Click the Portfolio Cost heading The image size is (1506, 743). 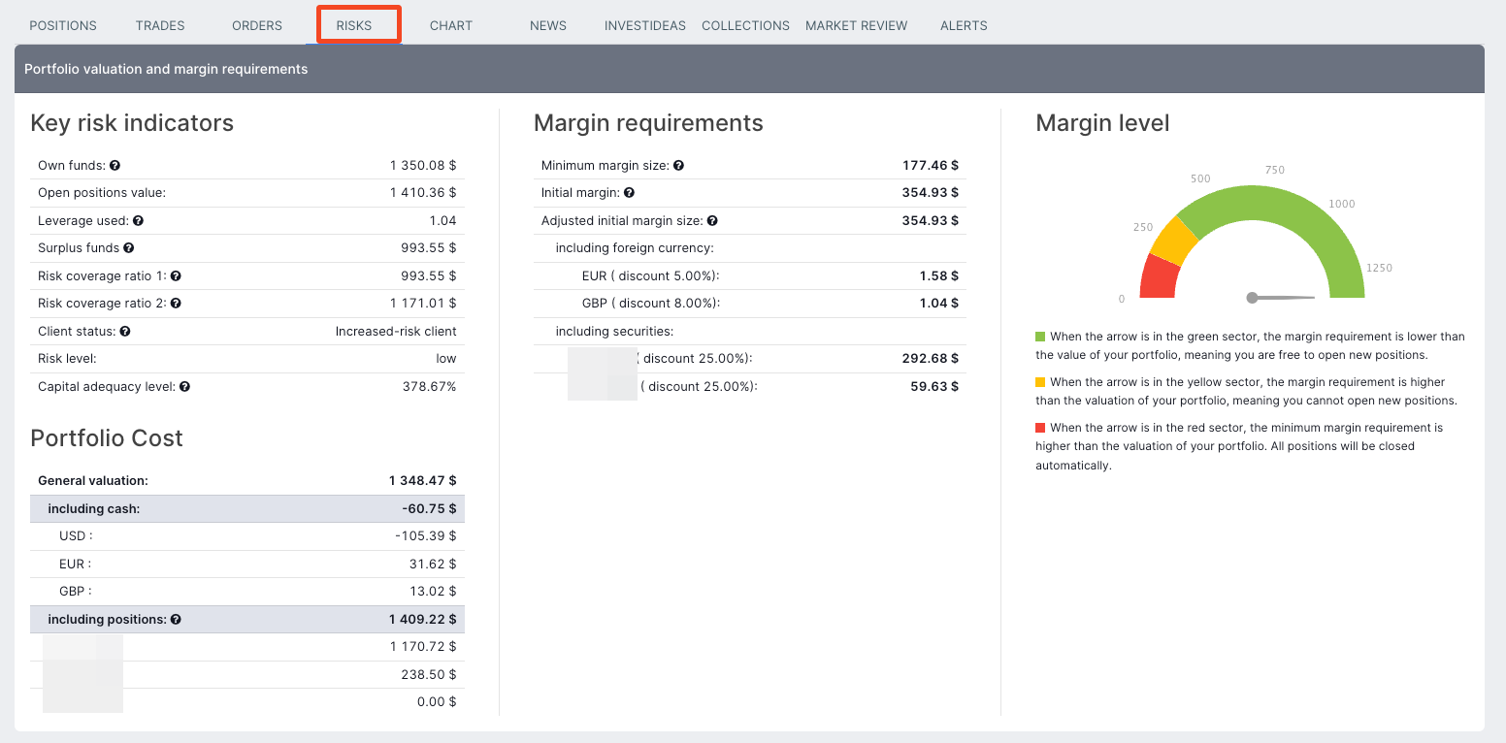(x=107, y=438)
